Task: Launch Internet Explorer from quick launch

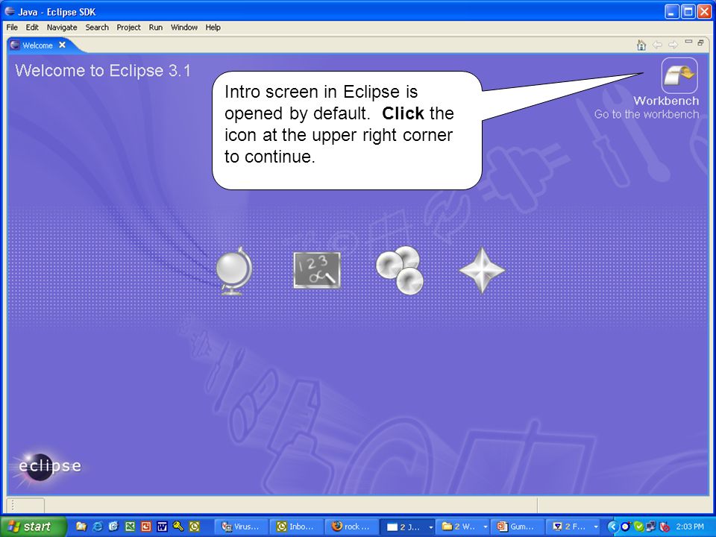Action: [x=97, y=527]
